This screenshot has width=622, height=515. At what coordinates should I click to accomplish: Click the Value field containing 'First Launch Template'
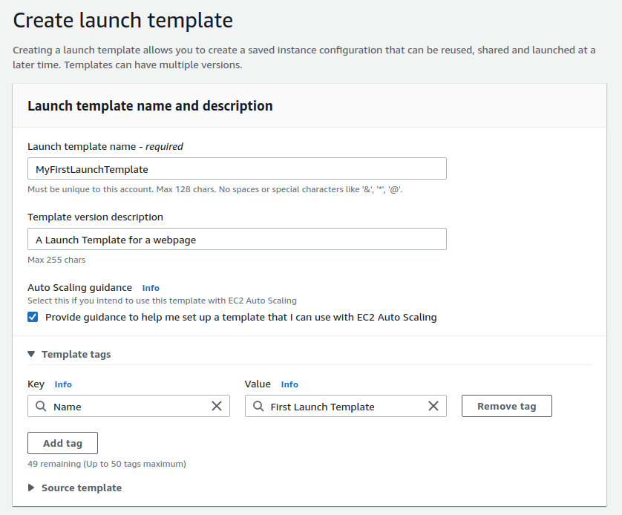point(341,407)
